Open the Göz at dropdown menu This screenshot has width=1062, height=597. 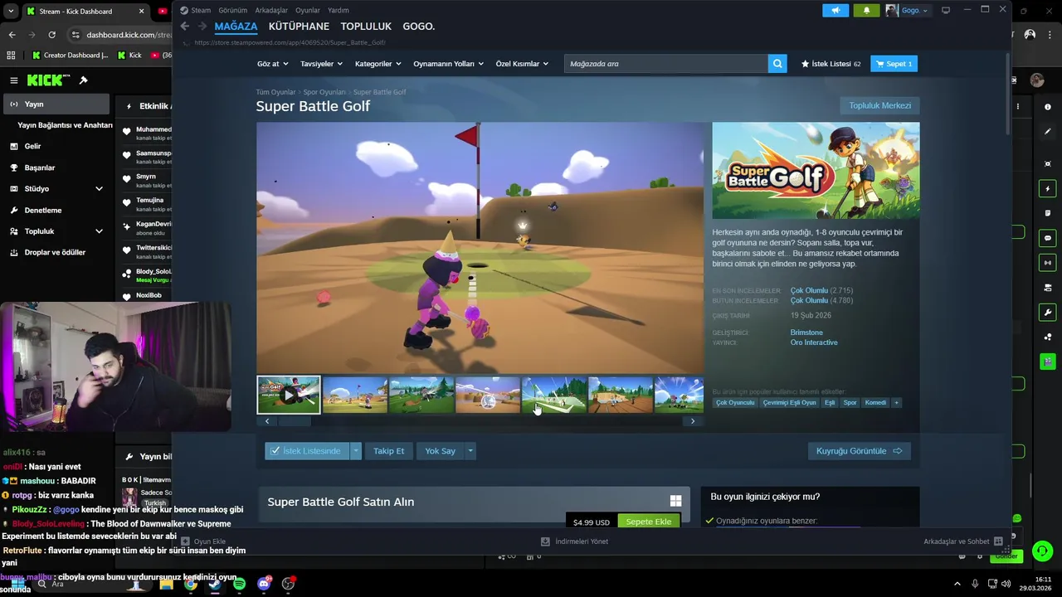coord(272,64)
